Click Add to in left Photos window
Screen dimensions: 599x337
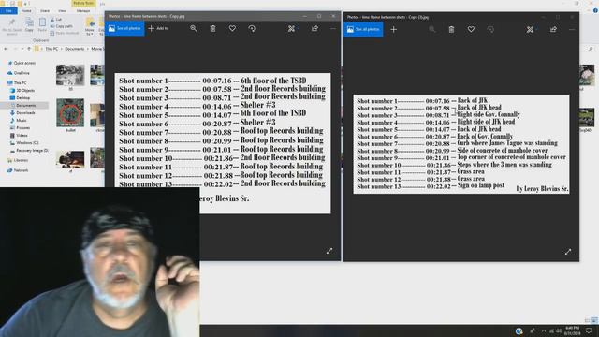(x=158, y=28)
